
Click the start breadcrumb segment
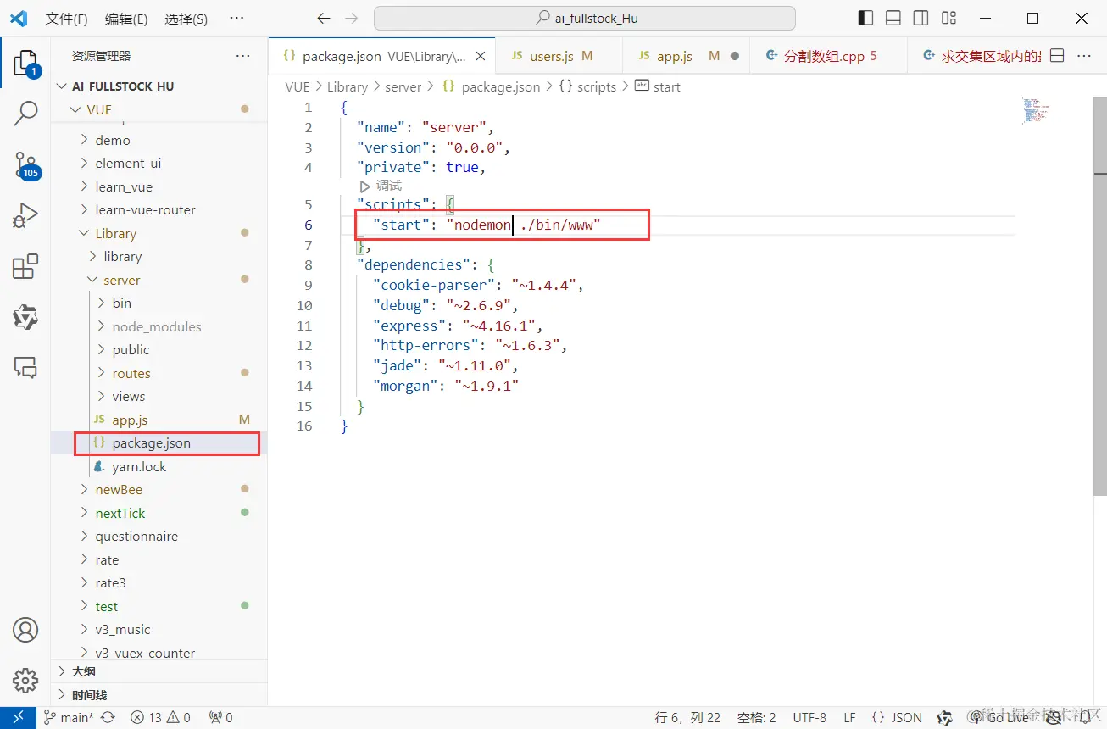click(658, 86)
